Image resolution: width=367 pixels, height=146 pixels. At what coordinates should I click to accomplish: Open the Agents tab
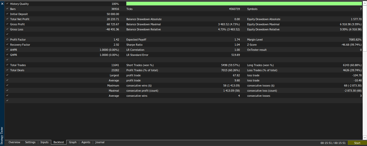coord(86,142)
